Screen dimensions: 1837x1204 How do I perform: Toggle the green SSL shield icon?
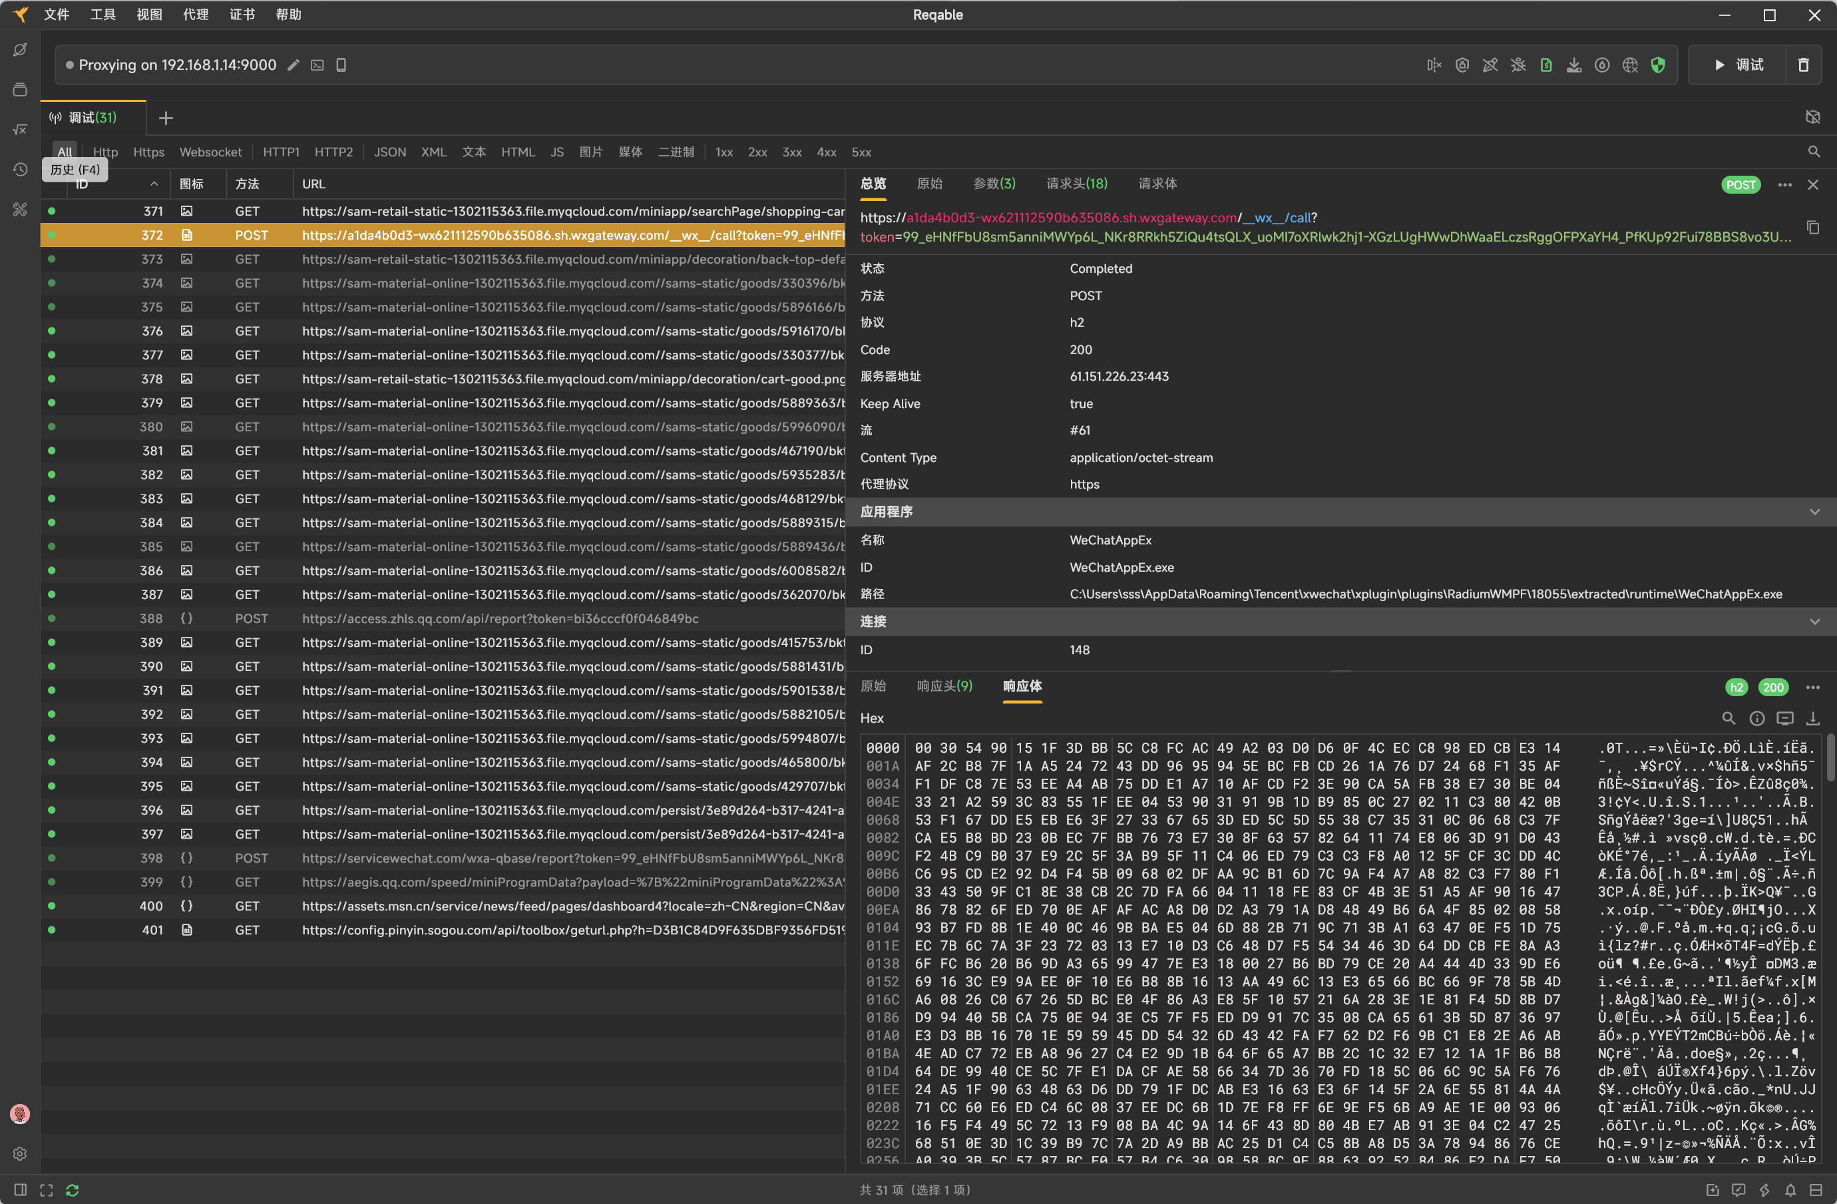point(1658,65)
